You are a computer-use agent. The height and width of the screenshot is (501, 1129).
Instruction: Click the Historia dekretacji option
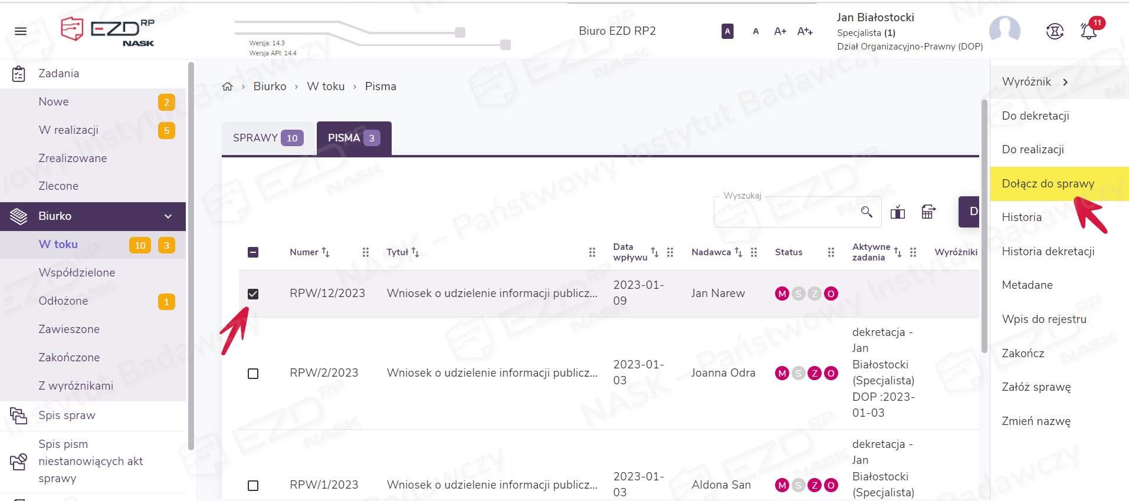(x=1048, y=252)
